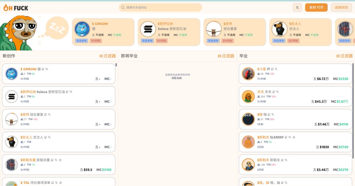Click dog avatar of 多夫 row

click(248, 97)
